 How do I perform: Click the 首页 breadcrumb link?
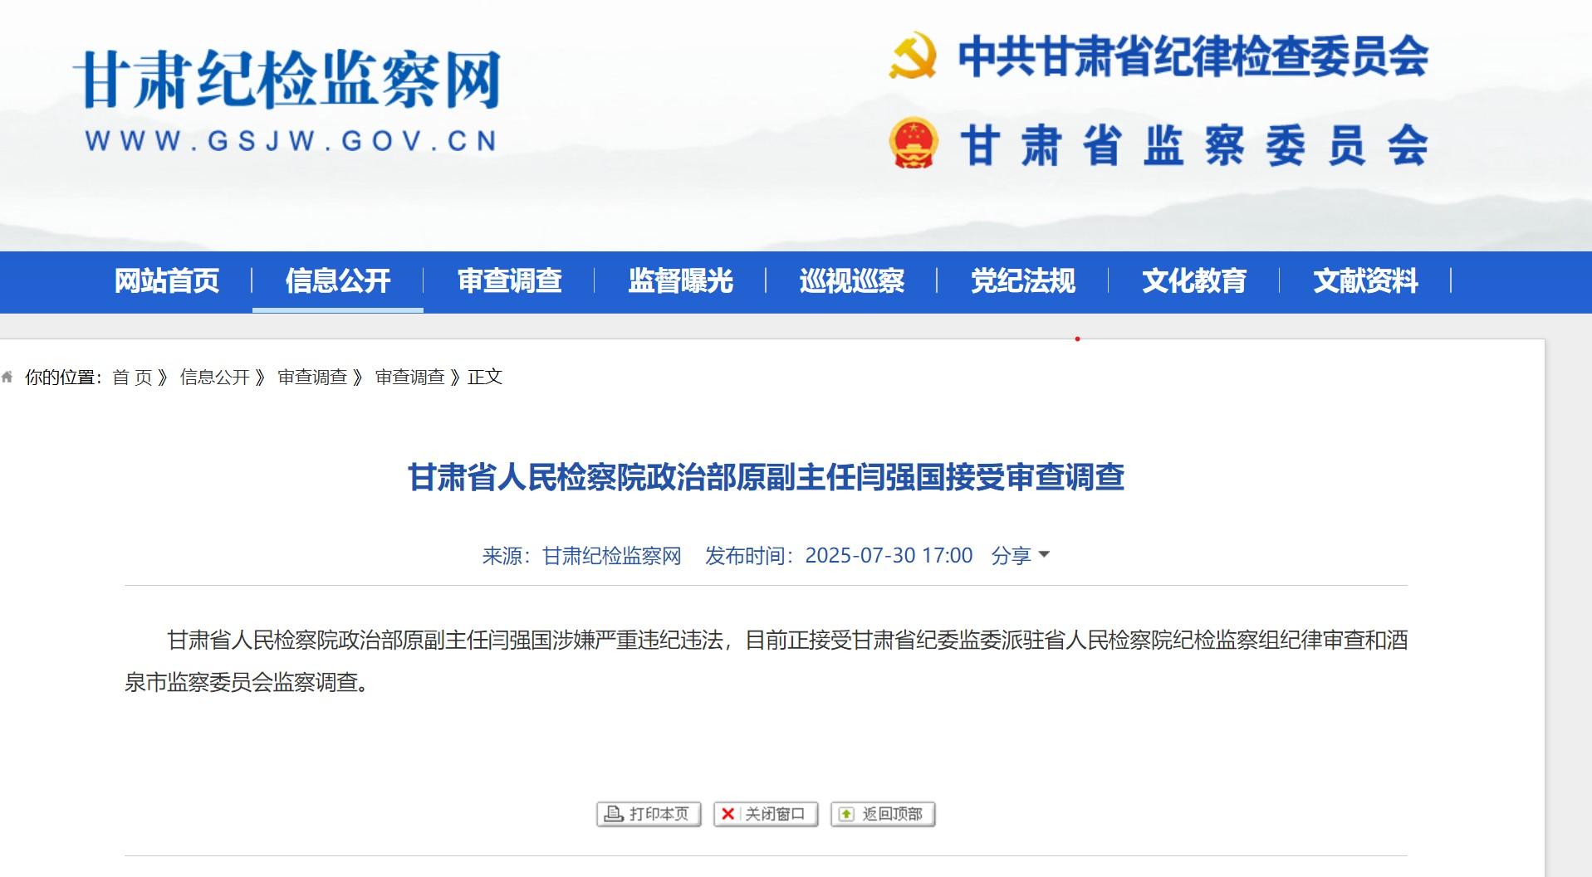pyautogui.click(x=132, y=378)
